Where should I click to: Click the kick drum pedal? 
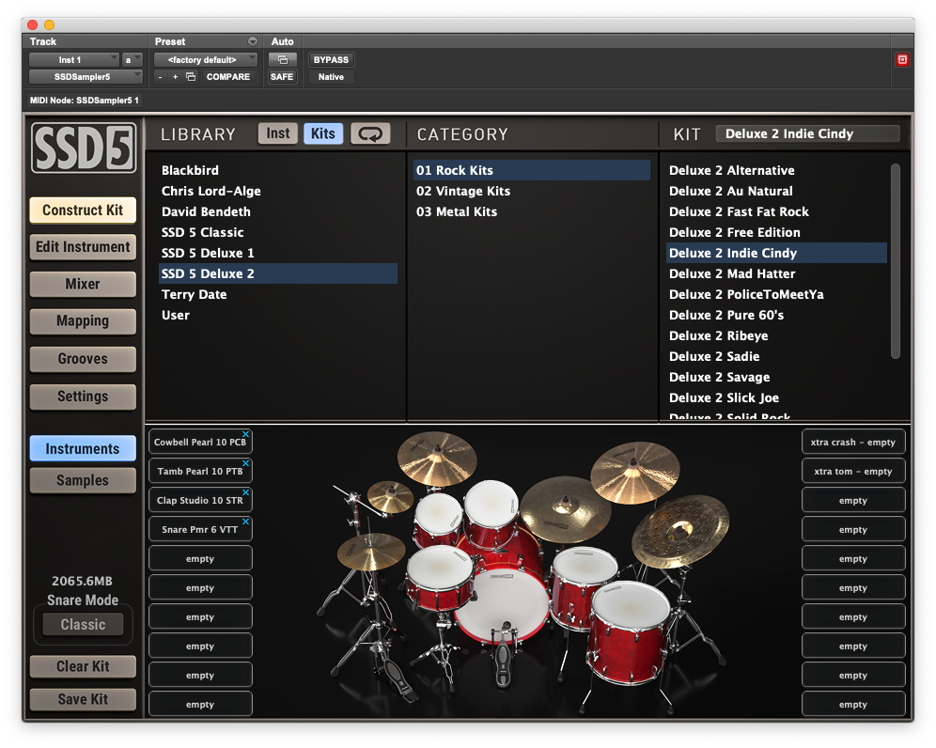point(503,657)
